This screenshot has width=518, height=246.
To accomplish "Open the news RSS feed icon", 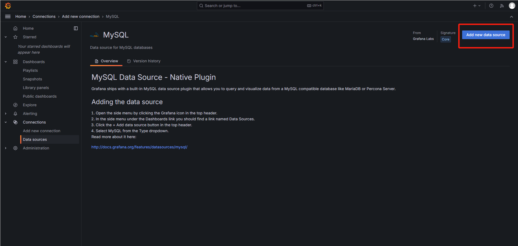I will click(x=502, y=6).
